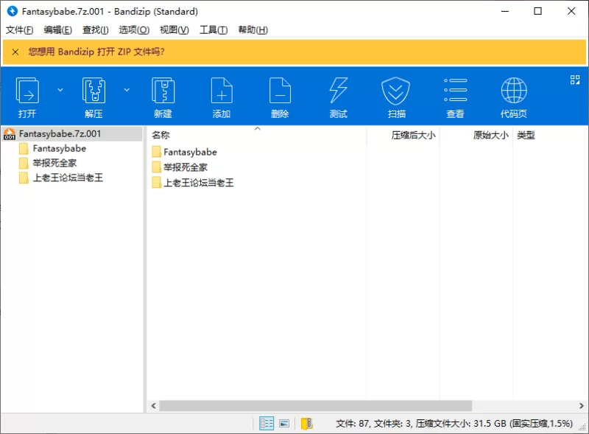
Task: Select Fantasybabe.7z.001 root in tree
Action: click(x=71, y=134)
